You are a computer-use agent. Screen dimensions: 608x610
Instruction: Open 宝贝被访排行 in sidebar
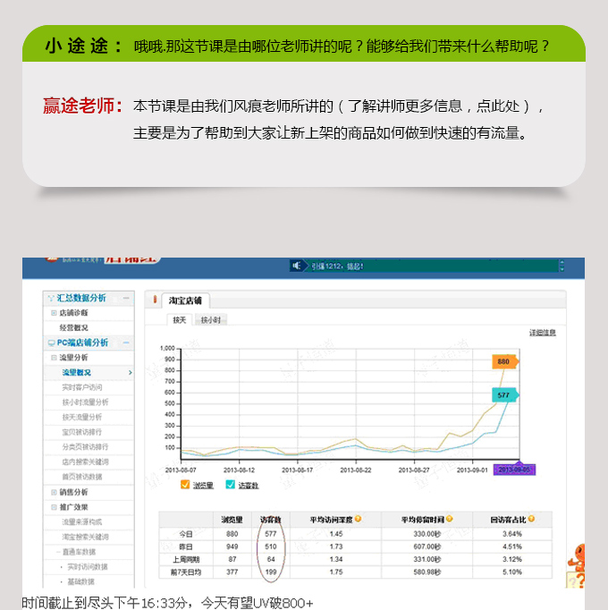pos(82,432)
